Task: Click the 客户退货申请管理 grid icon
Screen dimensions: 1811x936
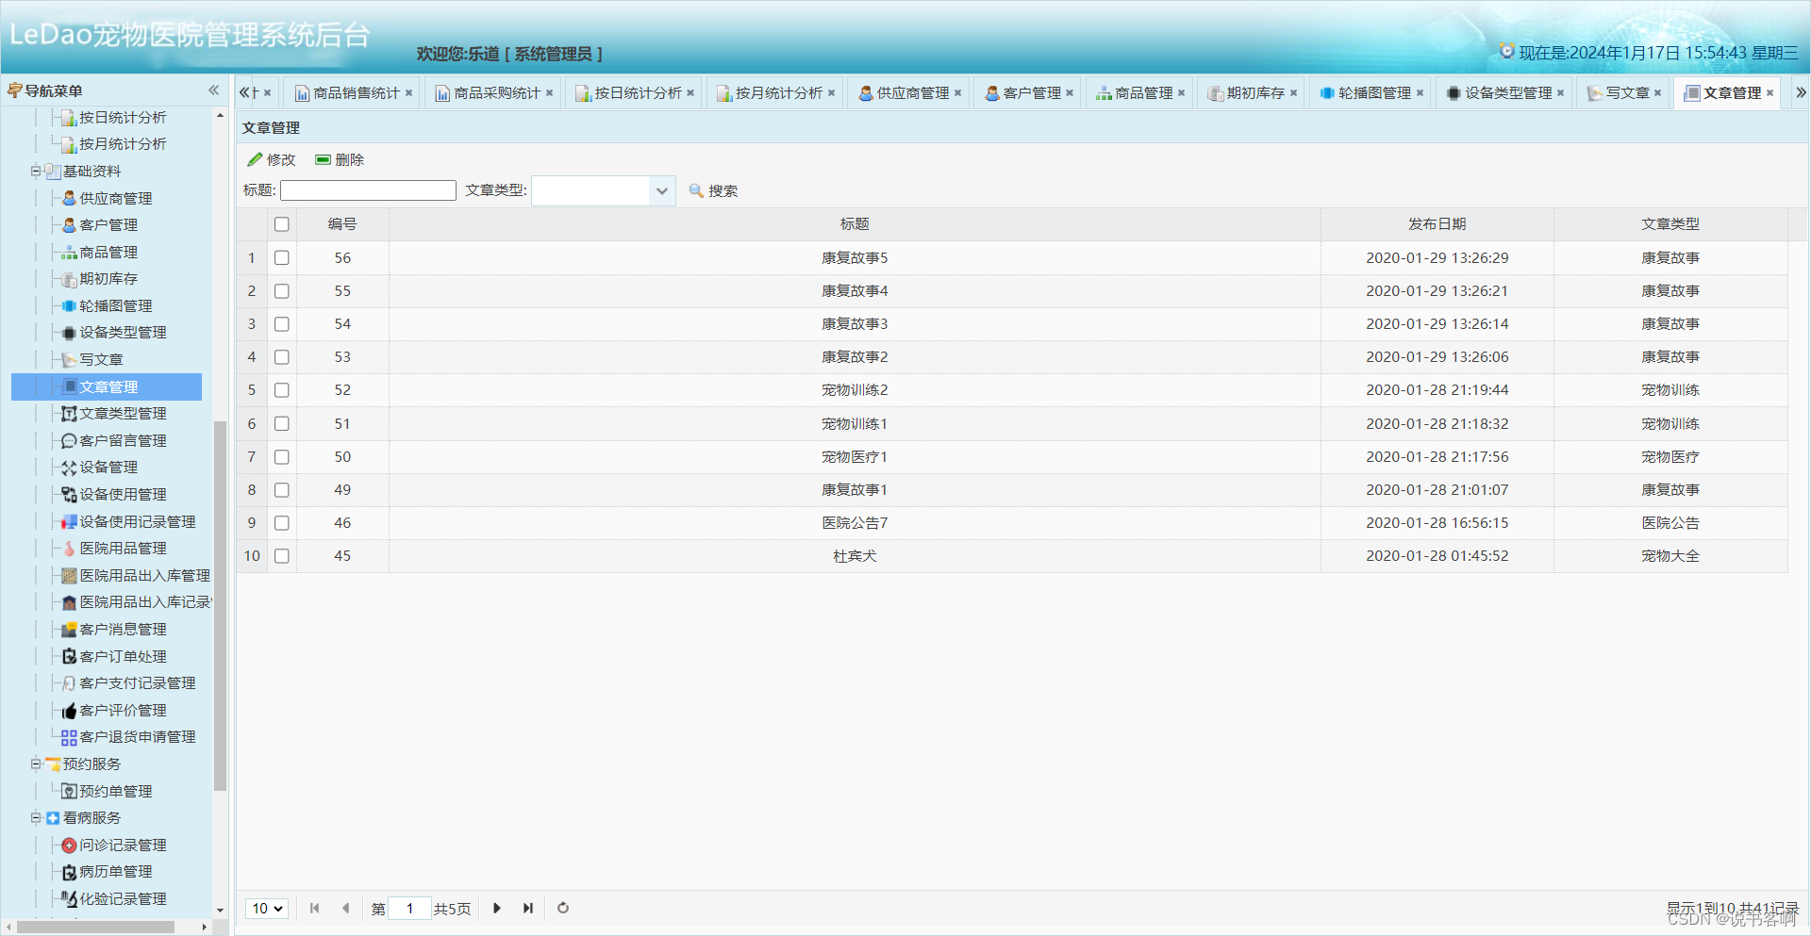Action: pyautogui.click(x=69, y=737)
